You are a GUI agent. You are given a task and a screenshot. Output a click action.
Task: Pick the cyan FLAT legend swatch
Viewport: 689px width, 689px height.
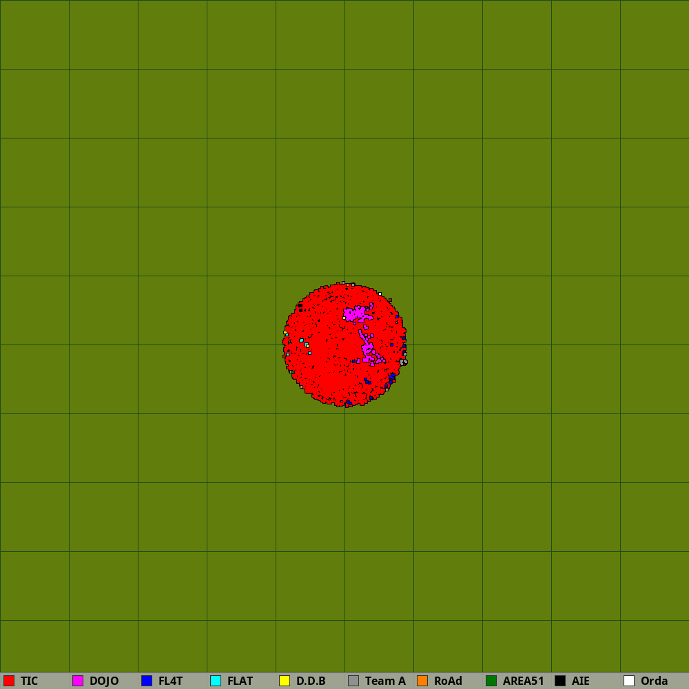point(216,681)
